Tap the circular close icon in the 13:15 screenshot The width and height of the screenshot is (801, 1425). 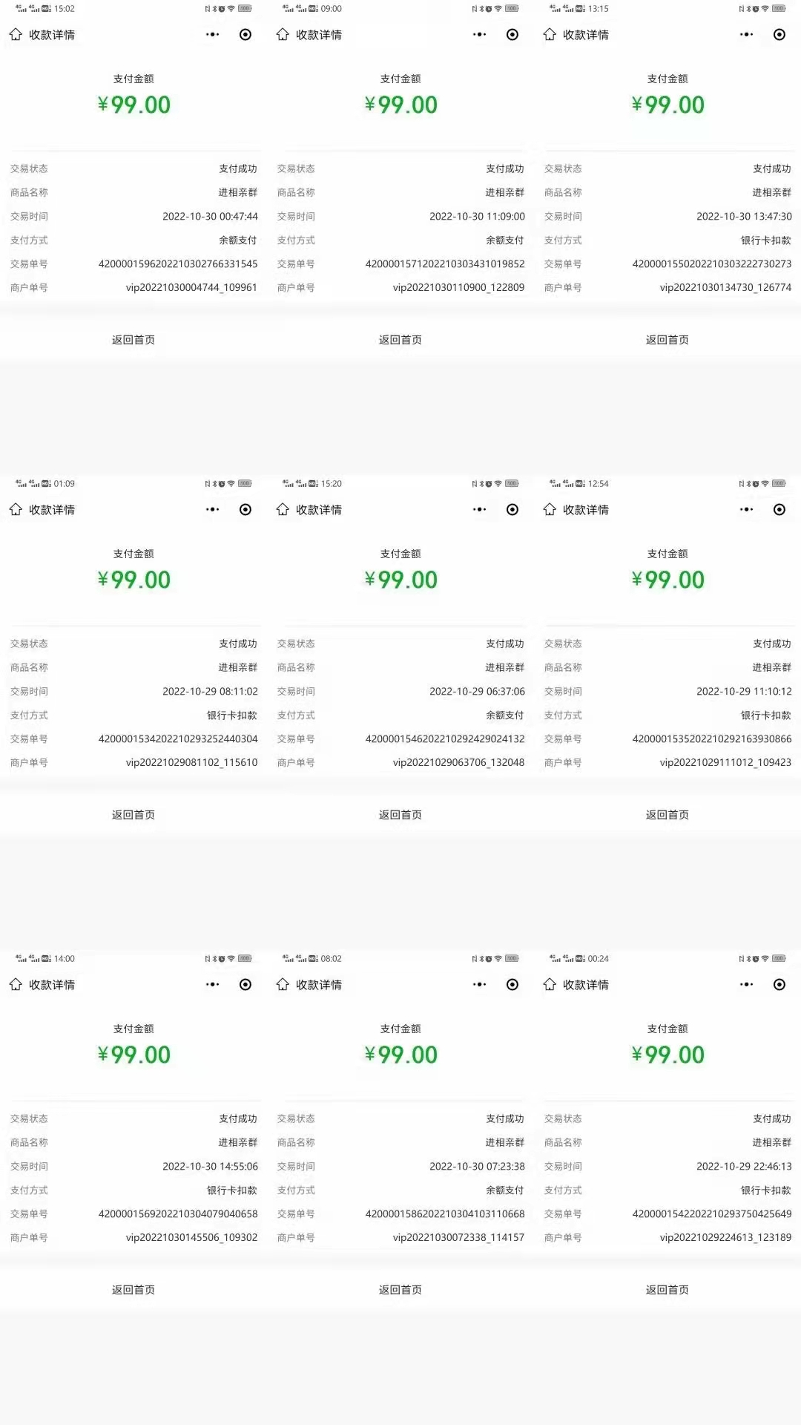point(779,35)
